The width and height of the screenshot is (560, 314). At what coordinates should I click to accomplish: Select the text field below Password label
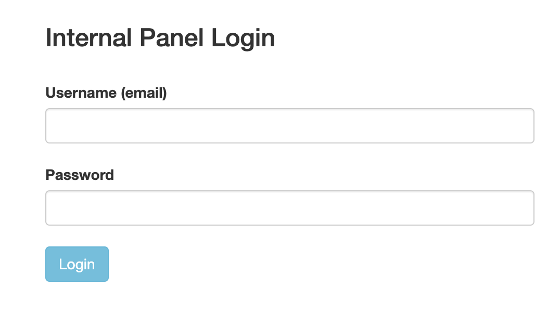(290, 207)
